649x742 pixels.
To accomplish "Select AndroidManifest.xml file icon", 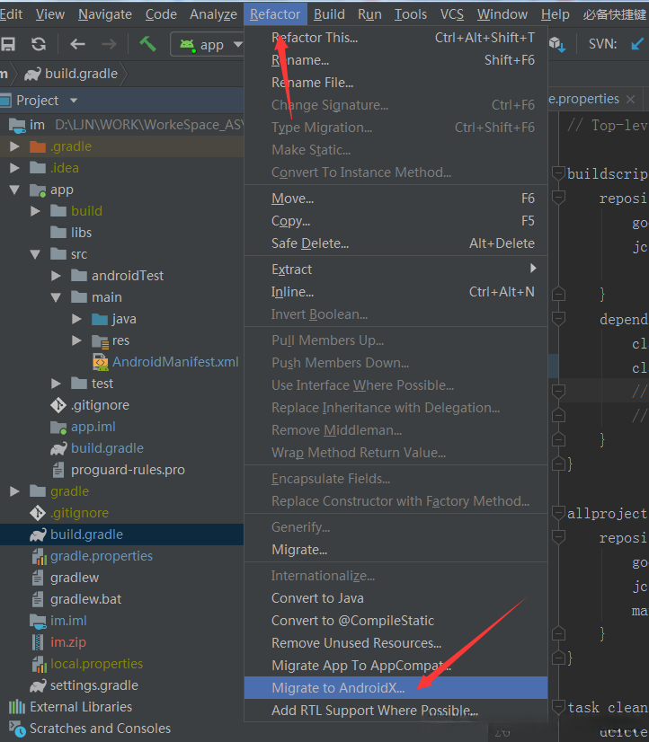I will coord(100,362).
